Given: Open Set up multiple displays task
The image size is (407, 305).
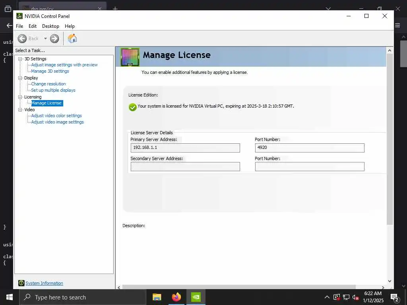Looking at the screenshot, I should (53, 90).
